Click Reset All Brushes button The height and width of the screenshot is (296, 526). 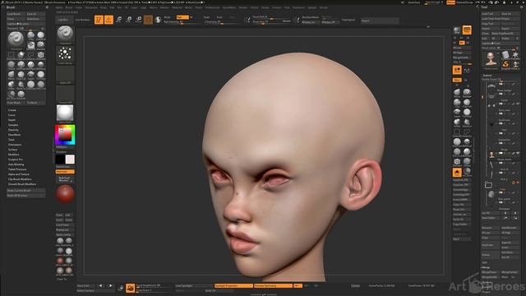pyautogui.click(x=25, y=196)
